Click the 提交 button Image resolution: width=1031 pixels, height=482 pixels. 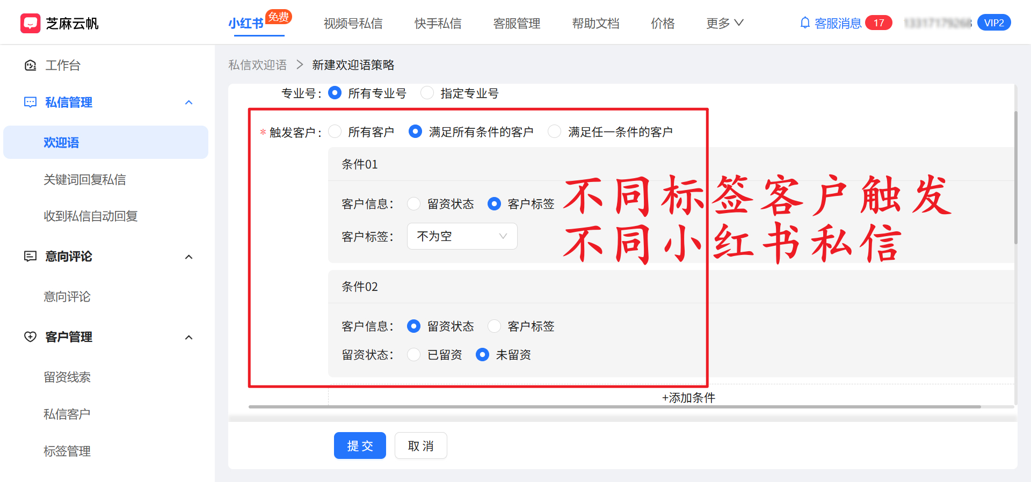point(360,446)
